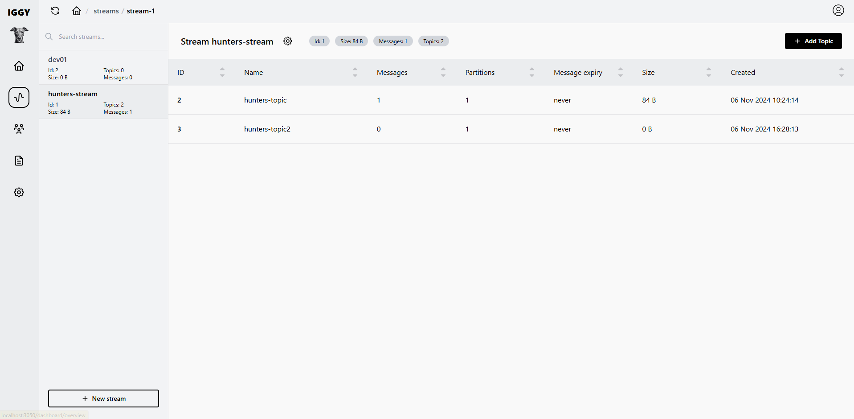
Task: Sort table by Message expiry column
Action: click(x=621, y=72)
